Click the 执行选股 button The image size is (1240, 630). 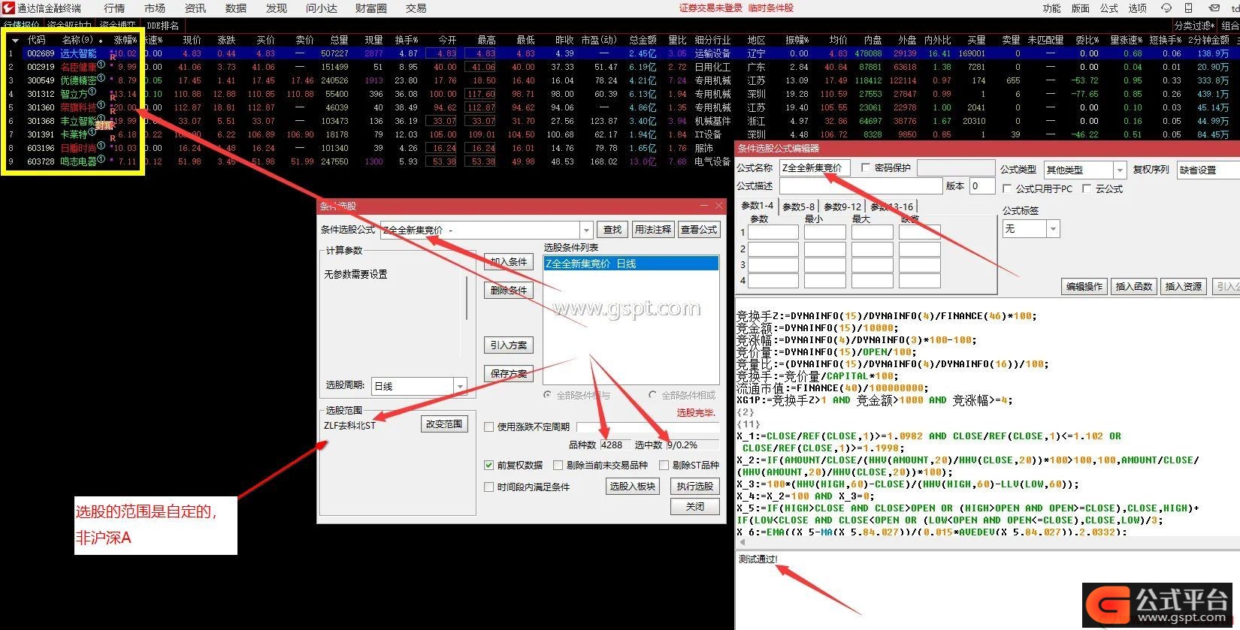[694, 487]
